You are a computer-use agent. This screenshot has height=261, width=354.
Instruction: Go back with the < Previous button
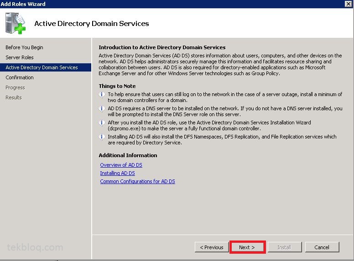(x=212, y=247)
